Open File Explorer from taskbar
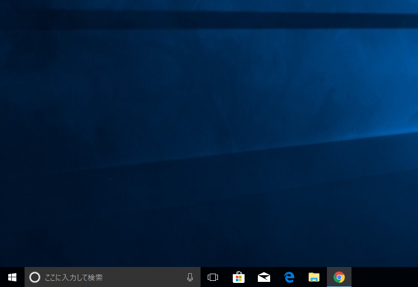This screenshot has width=418, height=287. (314, 277)
